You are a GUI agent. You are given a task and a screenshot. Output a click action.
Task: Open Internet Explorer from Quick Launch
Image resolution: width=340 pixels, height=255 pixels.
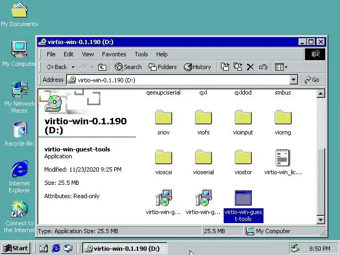click(56, 248)
